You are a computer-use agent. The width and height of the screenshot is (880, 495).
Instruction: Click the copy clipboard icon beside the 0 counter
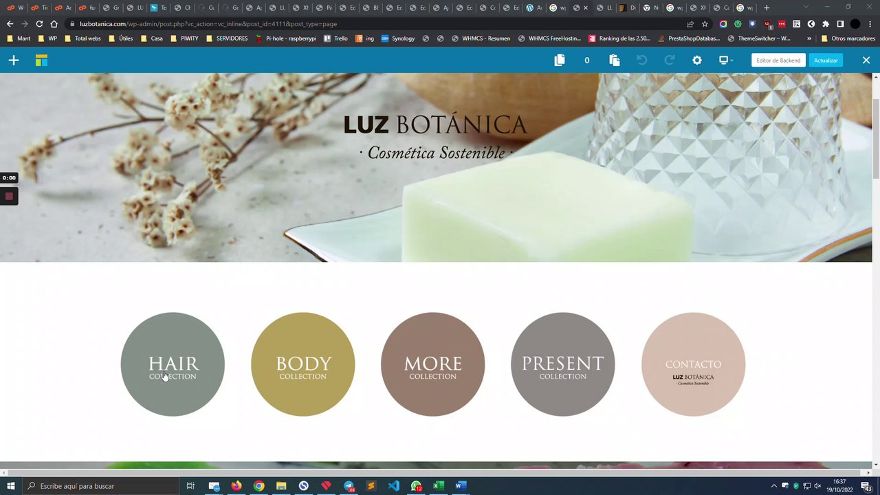click(x=560, y=60)
